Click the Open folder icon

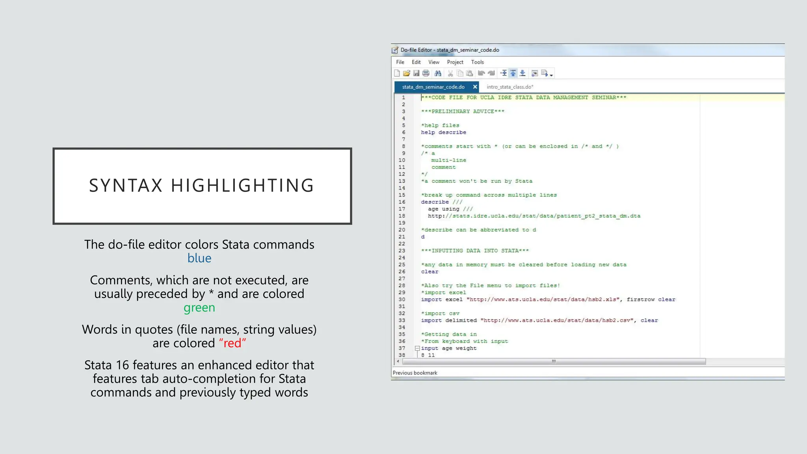click(x=407, y=73)
